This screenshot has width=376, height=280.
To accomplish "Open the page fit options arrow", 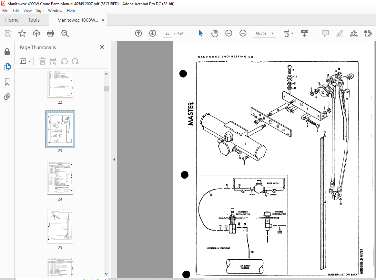I will (x=292, y=33).
